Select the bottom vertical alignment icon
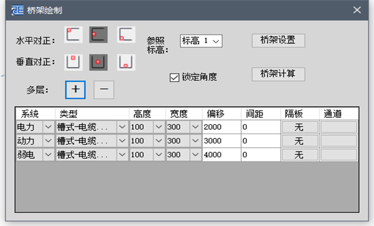 tap(126, 62)
